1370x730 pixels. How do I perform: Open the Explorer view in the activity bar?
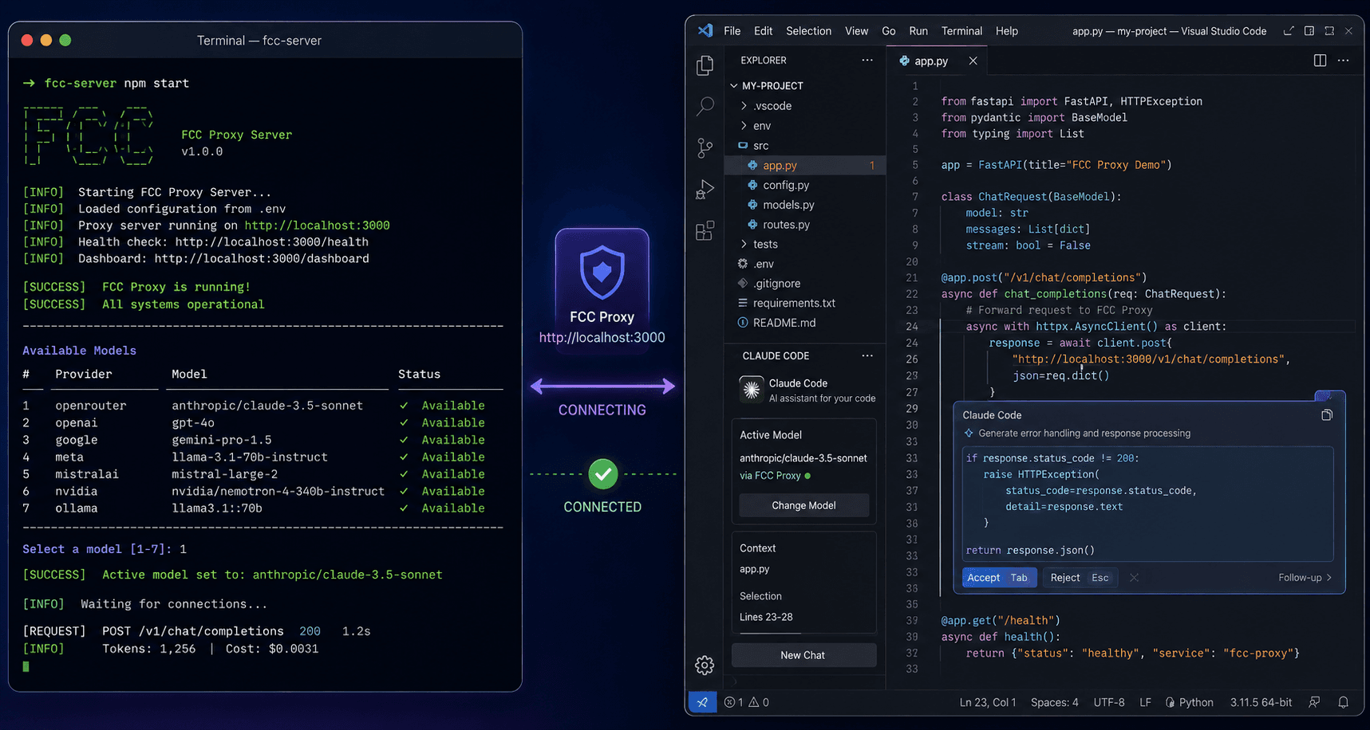(705, 65)
